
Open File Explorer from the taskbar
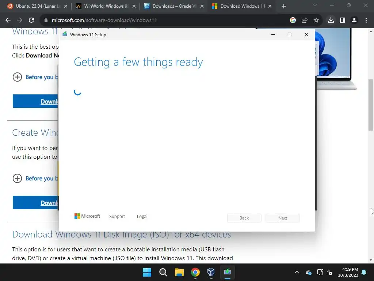point(179,272)
